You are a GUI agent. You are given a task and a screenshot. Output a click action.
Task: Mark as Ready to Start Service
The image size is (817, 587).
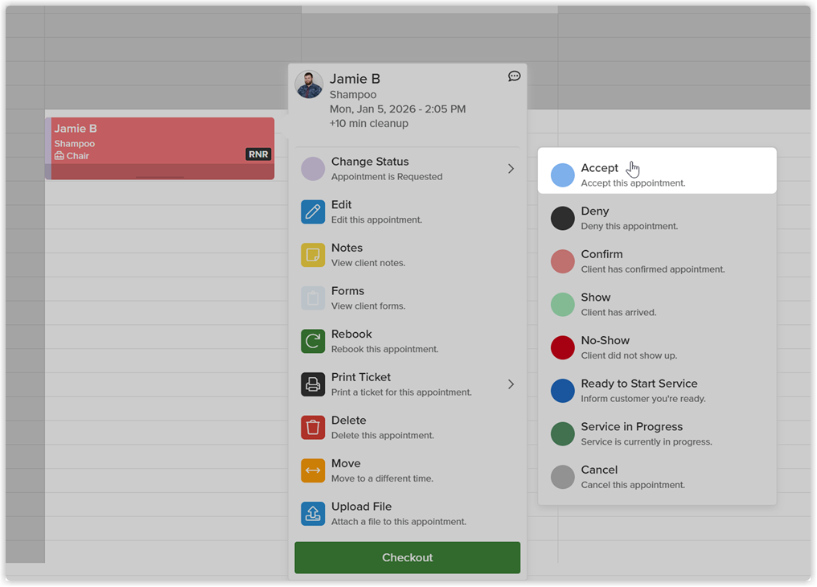(x=657, y=391)
